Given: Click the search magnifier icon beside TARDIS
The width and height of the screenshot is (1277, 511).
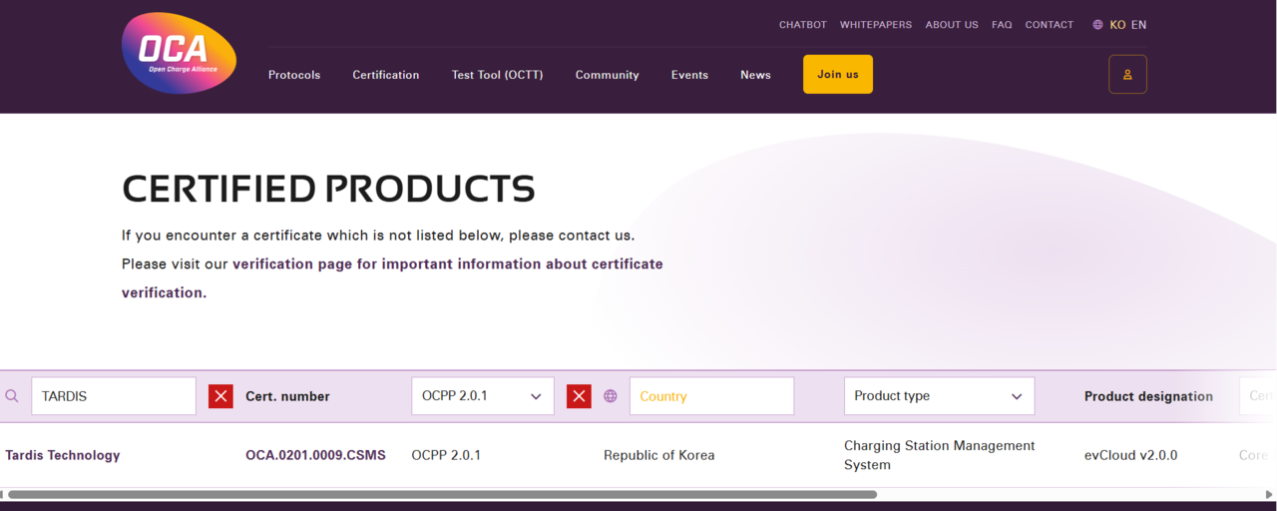Looking at the screenshot, I should pos(12,396).
